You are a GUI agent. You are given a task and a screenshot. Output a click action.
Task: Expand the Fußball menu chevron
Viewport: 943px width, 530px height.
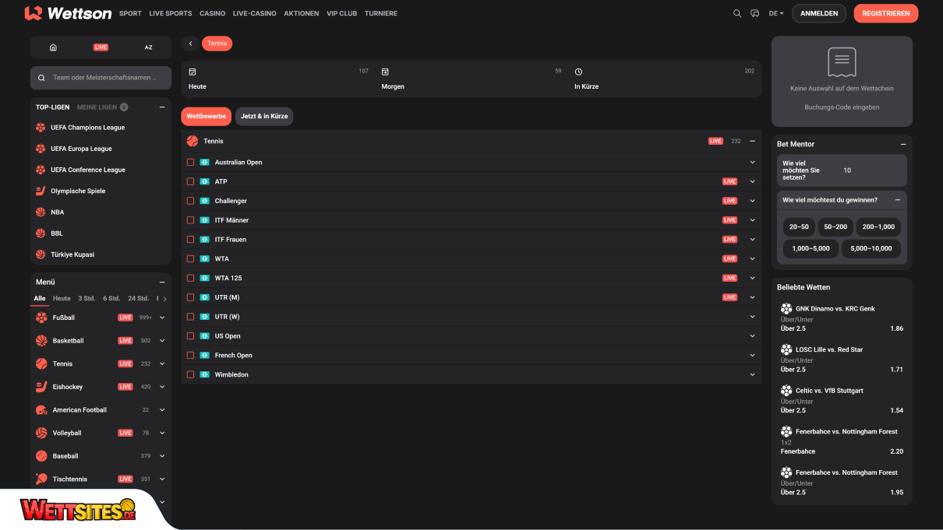click(x=162, y=318)
